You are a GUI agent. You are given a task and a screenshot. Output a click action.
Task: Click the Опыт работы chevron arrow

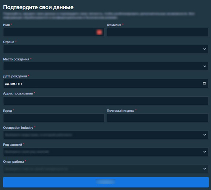205,169
